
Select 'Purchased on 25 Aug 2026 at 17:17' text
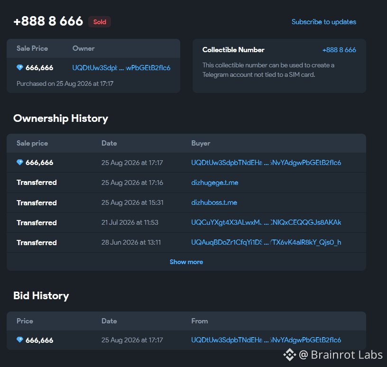65,83
